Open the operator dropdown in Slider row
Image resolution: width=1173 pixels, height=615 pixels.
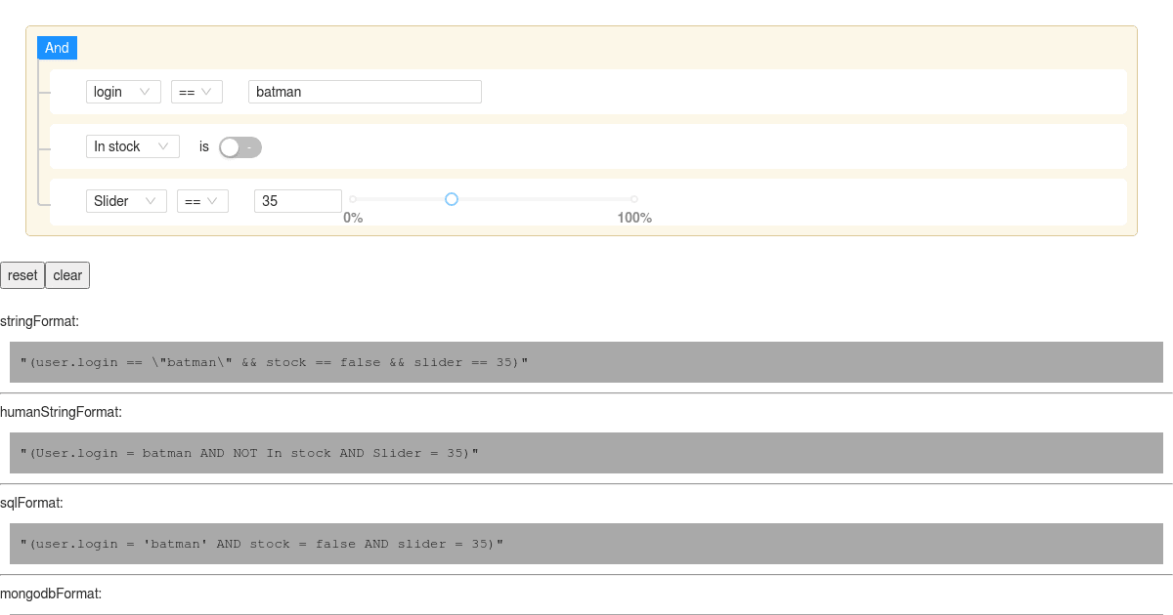pyautogui.click(x=202, y=201)
